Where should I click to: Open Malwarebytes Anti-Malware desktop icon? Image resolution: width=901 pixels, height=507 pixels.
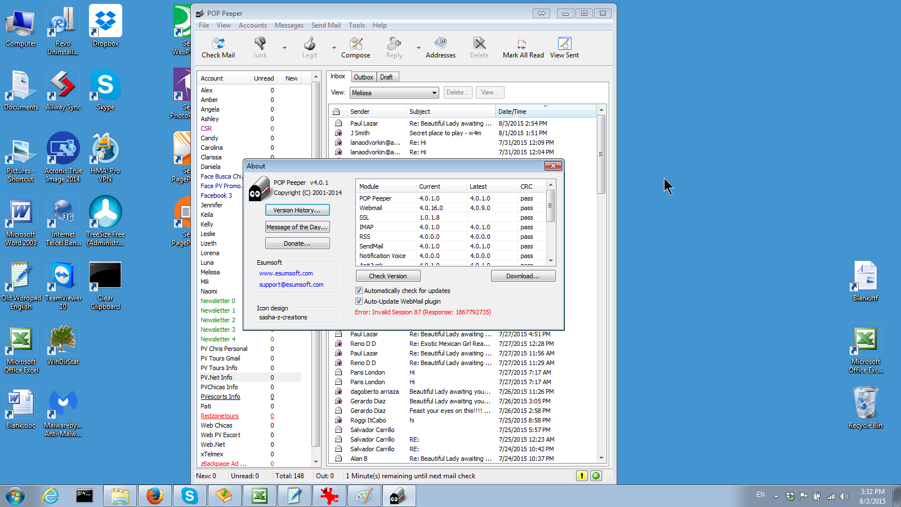coord(63,412)
